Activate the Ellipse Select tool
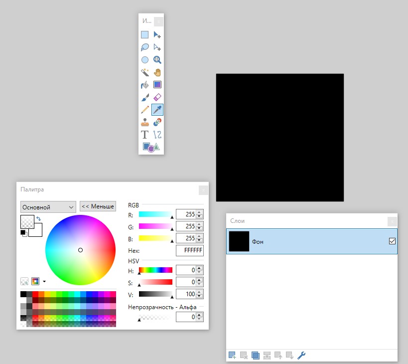 point(144,60)
